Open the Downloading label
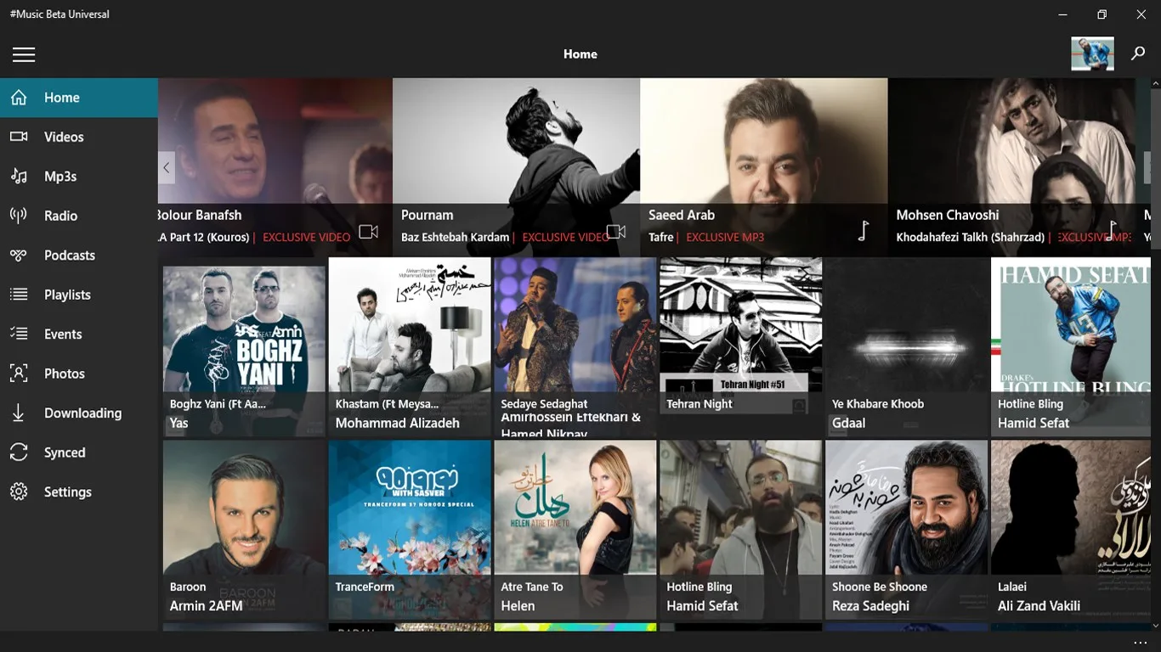 point(82,413)
